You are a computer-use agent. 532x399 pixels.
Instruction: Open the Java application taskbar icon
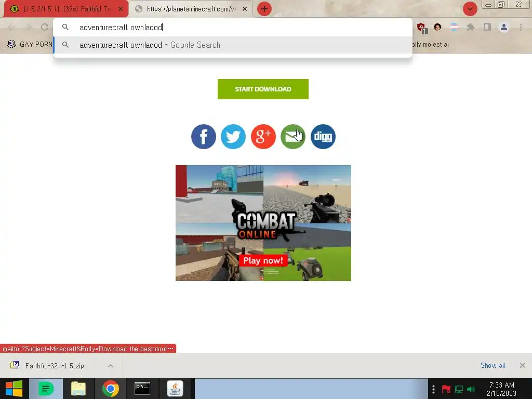click(175, 389)
